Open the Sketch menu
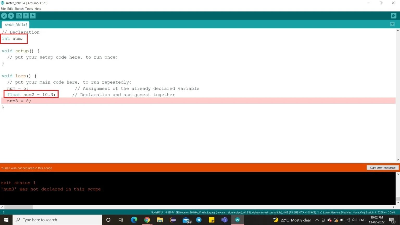This screenshot has height=225, width=400. (x=19, y=9)
